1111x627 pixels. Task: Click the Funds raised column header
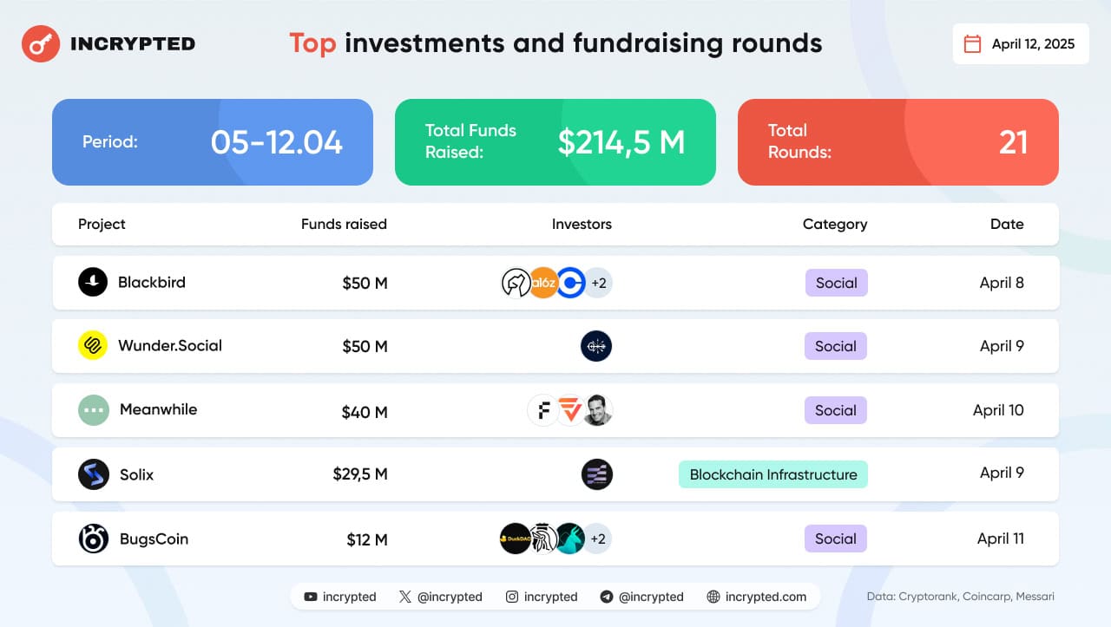(x=344, y=224)
